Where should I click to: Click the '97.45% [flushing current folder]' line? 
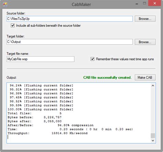point(41,97)
